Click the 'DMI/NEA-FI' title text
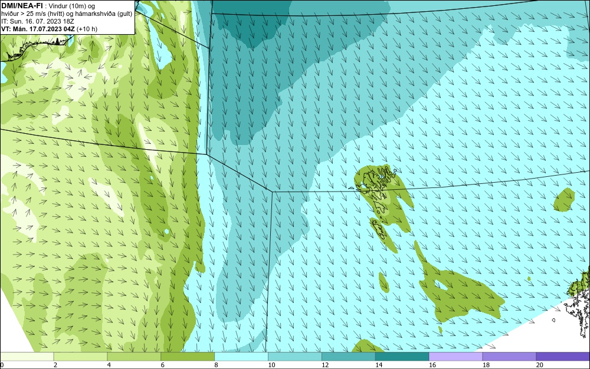 [22, 5]
